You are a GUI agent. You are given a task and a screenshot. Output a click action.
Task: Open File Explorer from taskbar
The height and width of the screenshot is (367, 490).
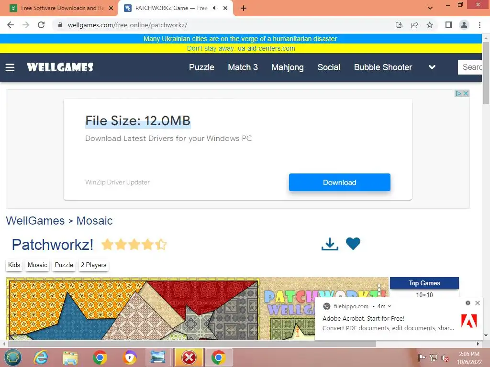click(x=70, y=357)
